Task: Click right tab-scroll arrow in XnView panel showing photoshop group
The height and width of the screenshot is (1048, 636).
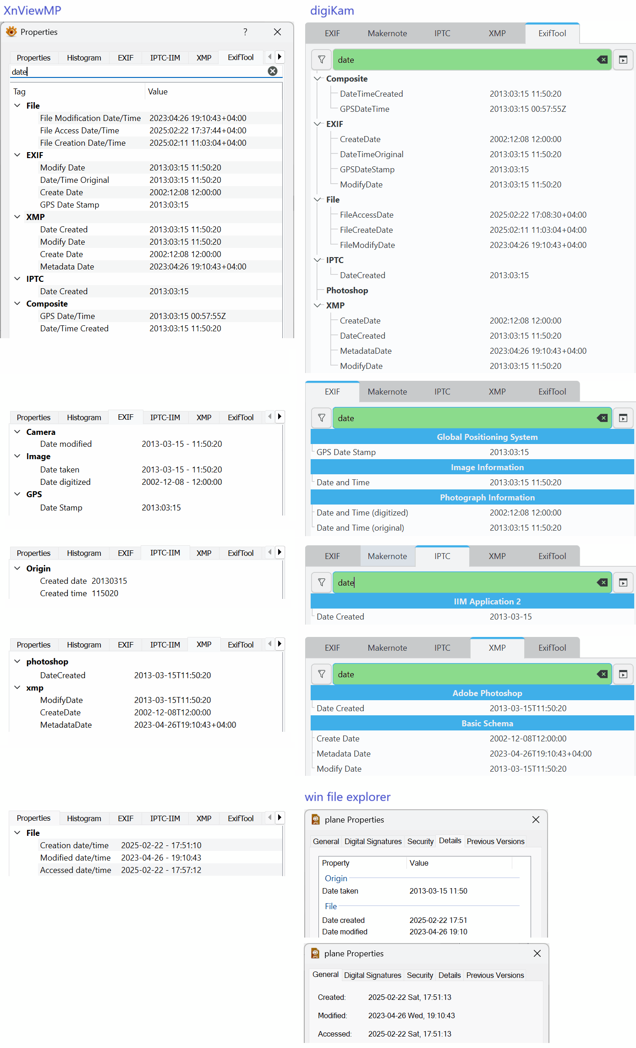Action: pyautogui.click(x=280, y=644)
